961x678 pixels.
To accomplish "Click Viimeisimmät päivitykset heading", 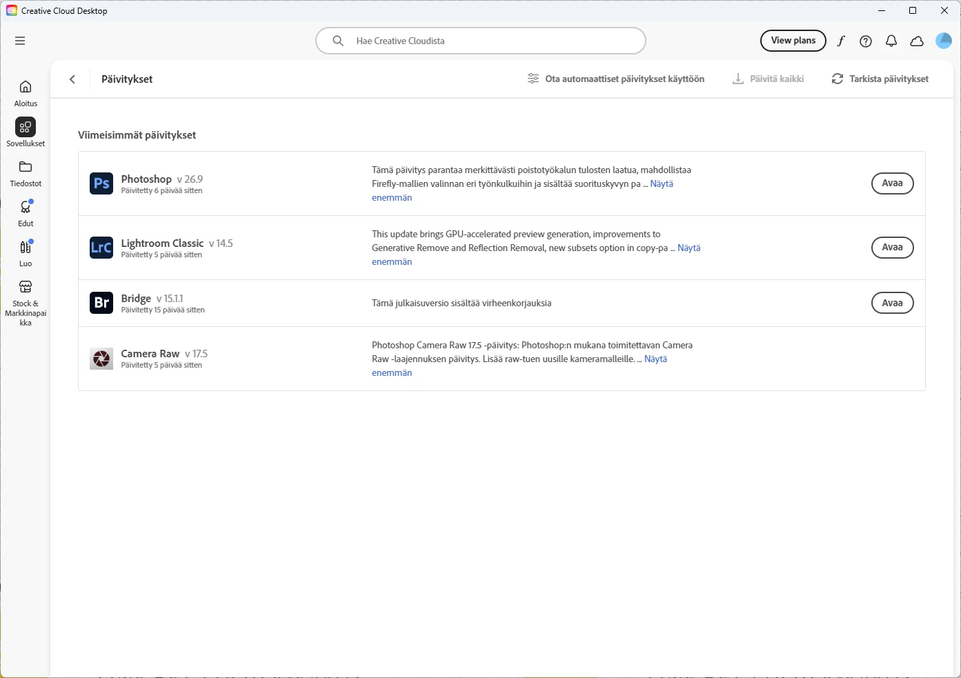I will 137,135.
